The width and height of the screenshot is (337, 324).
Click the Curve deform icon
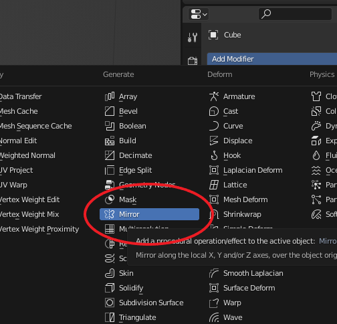(214, 126)
